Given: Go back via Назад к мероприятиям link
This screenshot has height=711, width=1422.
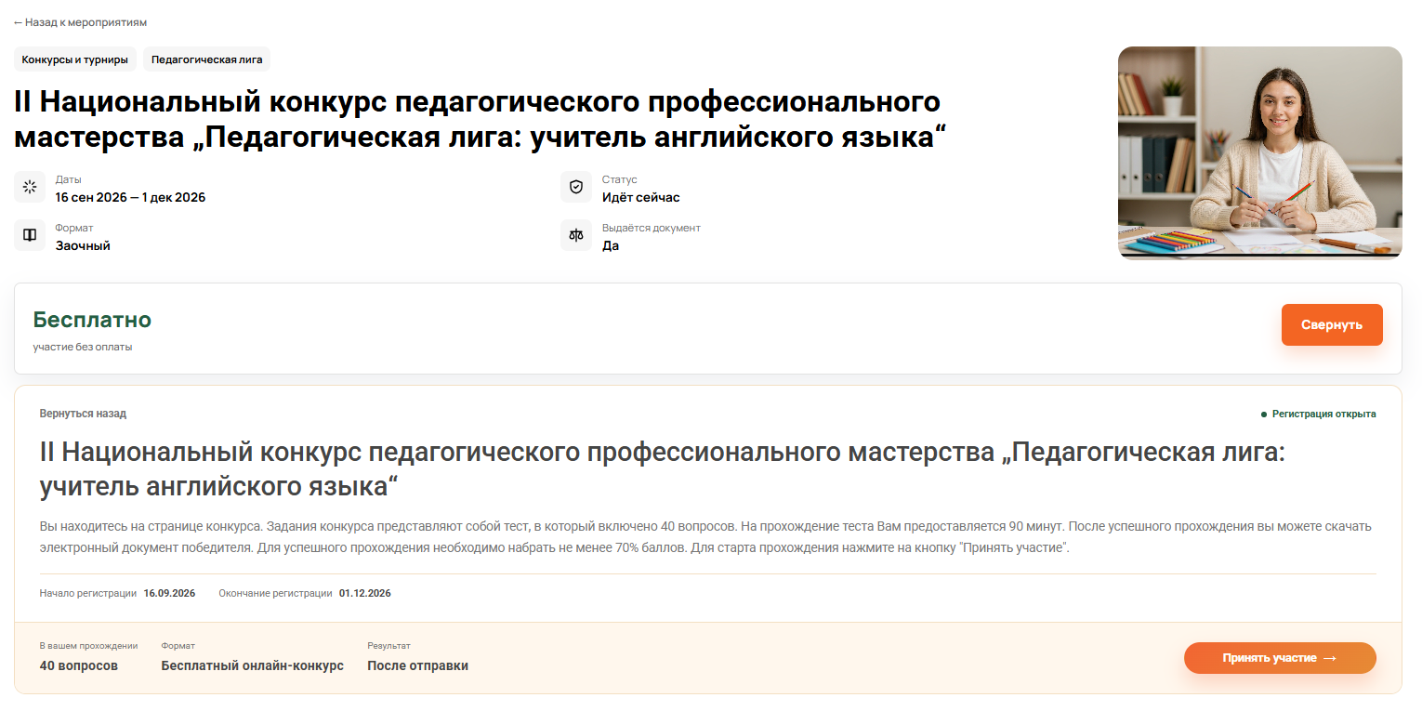Looking at the screenshot, I should [x=80, y=22].
